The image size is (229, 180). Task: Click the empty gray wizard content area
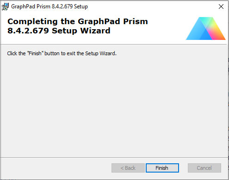click(x=114, y=105)
